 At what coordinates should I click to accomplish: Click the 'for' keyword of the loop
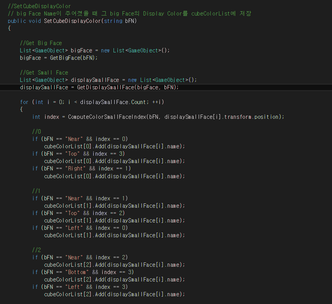(x=24, y=102)
